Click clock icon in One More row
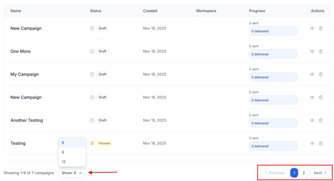The width and height of the screenshot is (334, 181). point(92,51)
